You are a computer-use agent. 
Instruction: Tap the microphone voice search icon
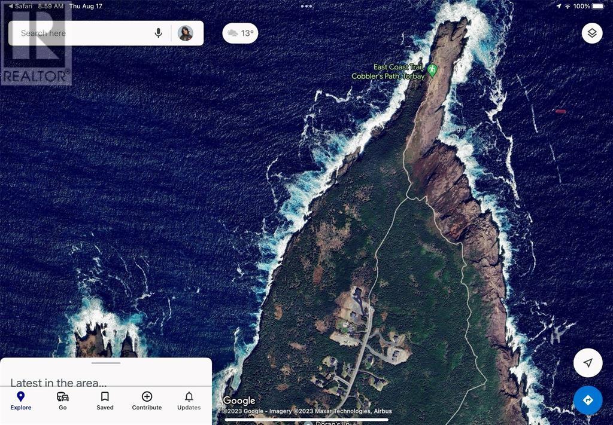tap(159, 33)
